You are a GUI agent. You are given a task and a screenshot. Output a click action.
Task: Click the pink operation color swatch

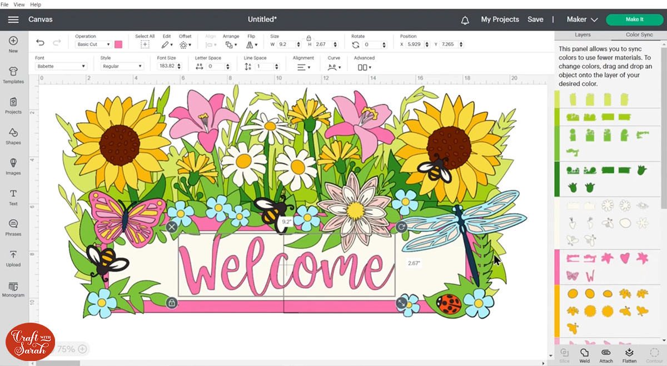[118, 44]
